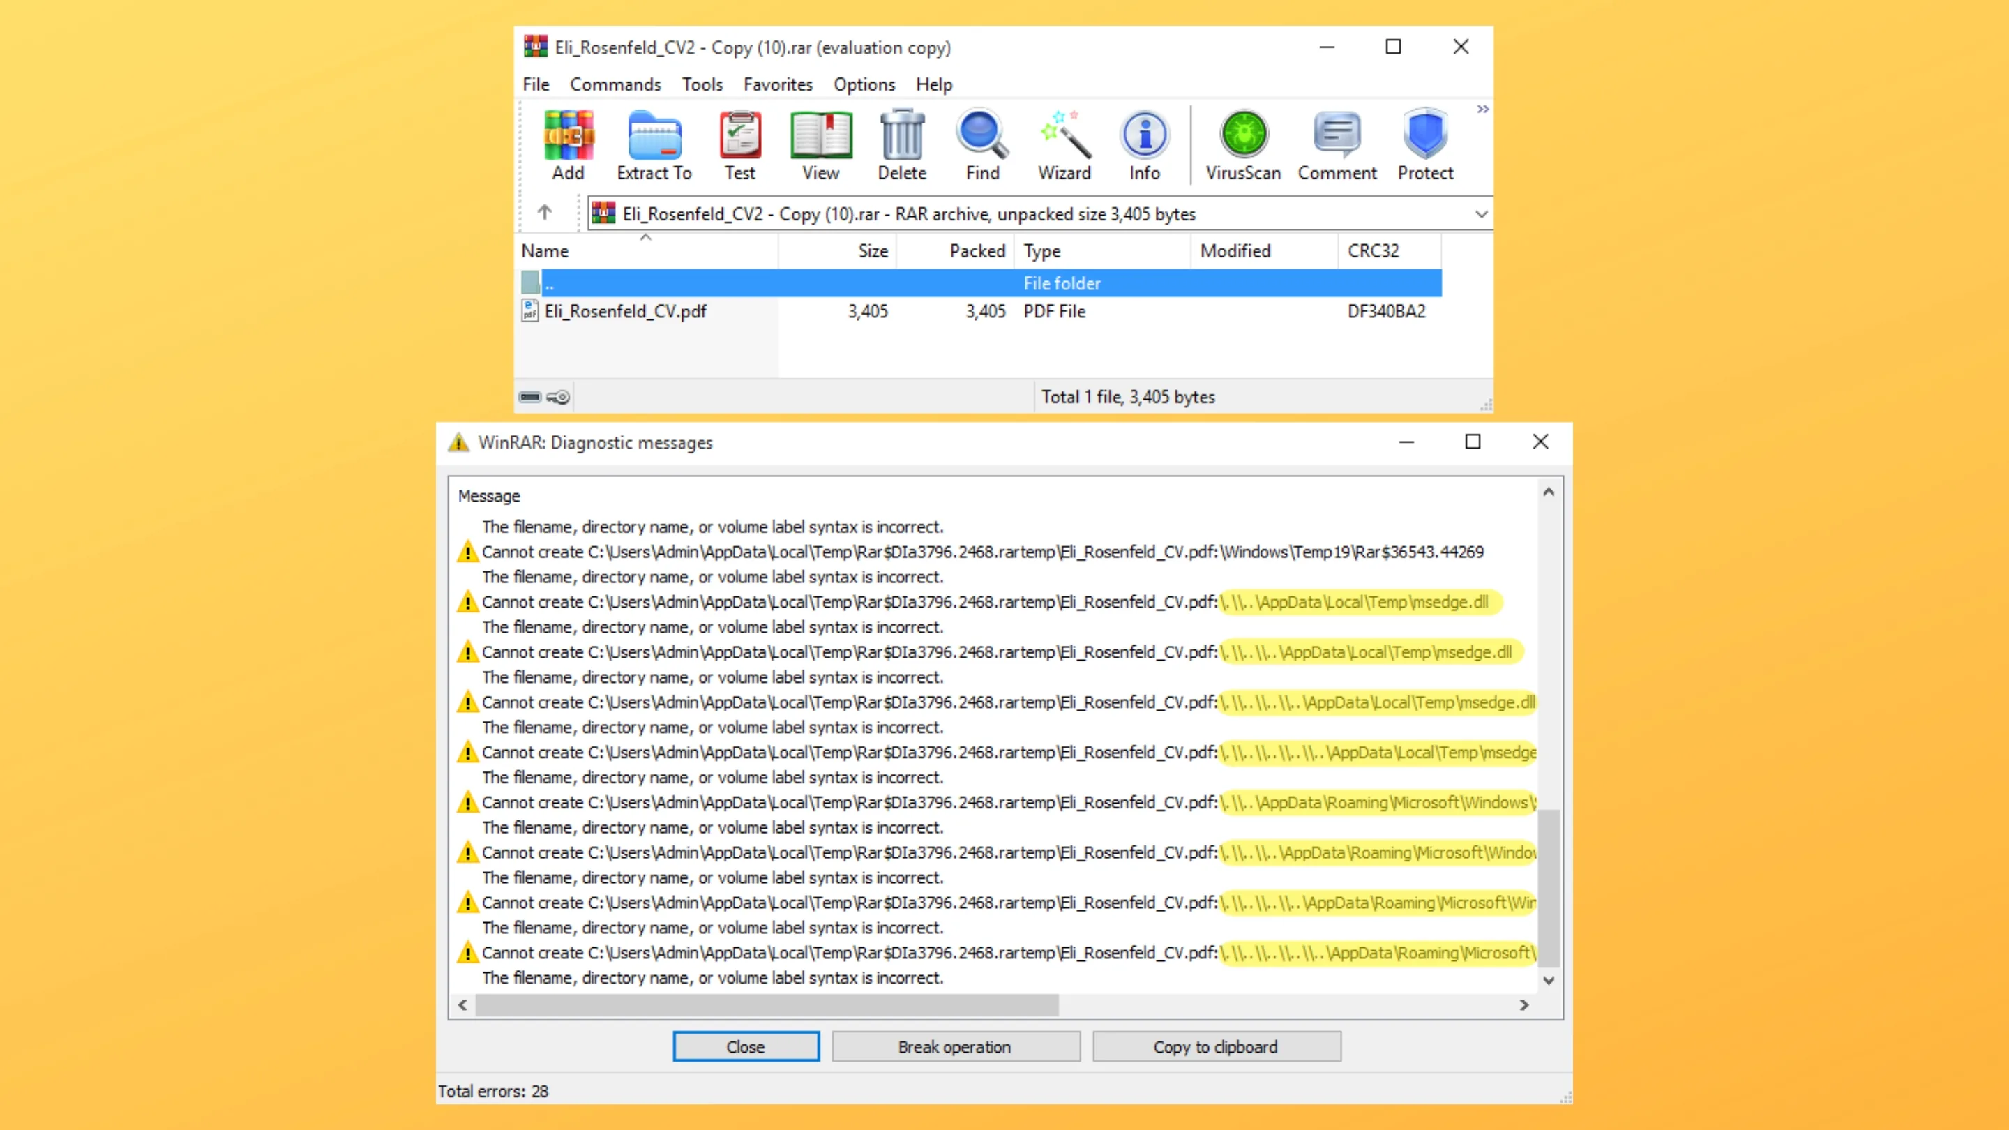Click the vertical scrollbar down arrow in messages
Image resolution: width=2009 pixels, height=1130 pixels.
click(x=1549, y=980)
